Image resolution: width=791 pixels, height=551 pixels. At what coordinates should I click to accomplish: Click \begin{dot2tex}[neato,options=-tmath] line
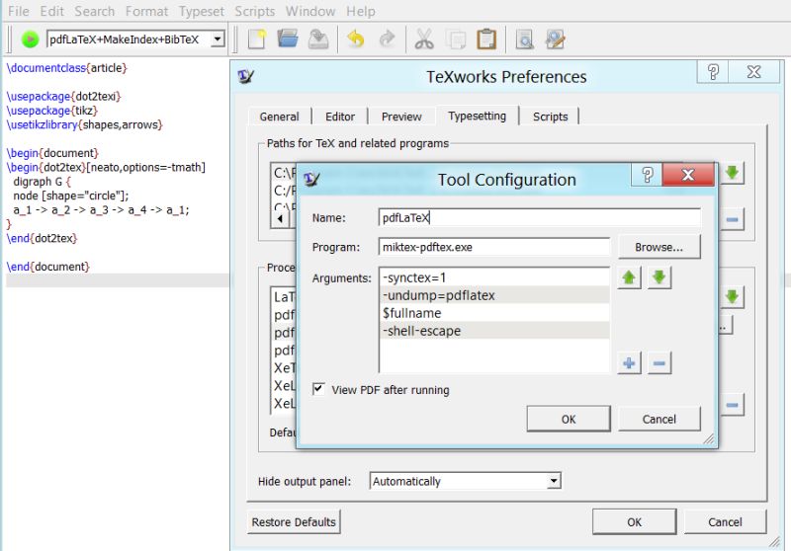(x=106, y=167)
